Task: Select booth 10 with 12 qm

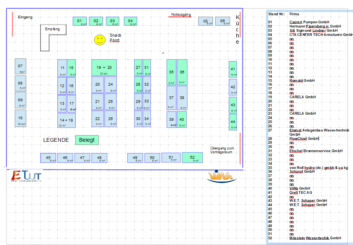Action: pos(21,118)
